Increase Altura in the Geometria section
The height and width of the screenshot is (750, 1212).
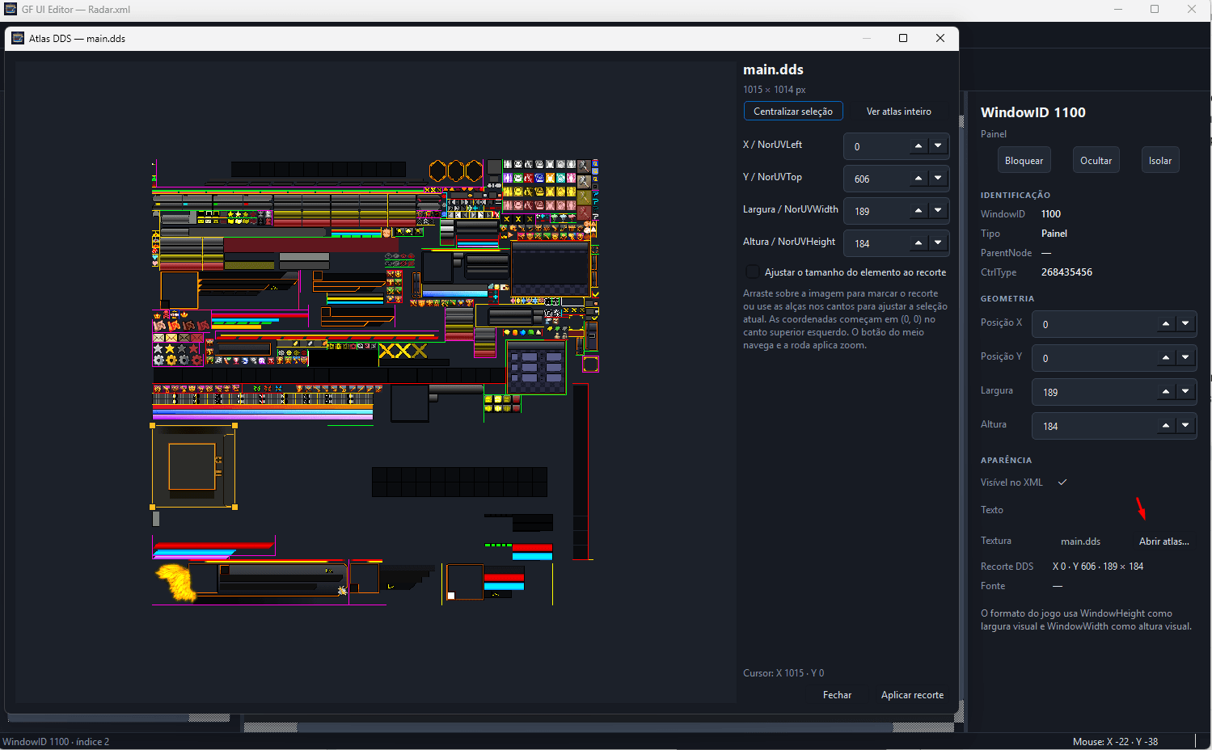point(1166,426)
